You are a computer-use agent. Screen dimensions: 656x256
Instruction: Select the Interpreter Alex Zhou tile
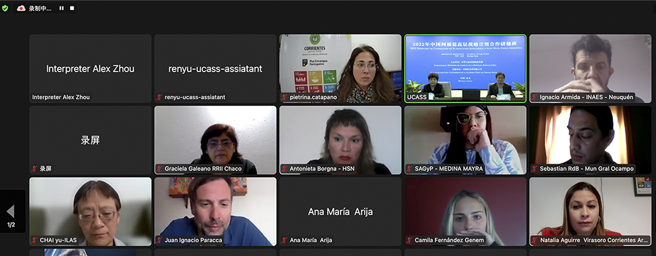[90, 68]
